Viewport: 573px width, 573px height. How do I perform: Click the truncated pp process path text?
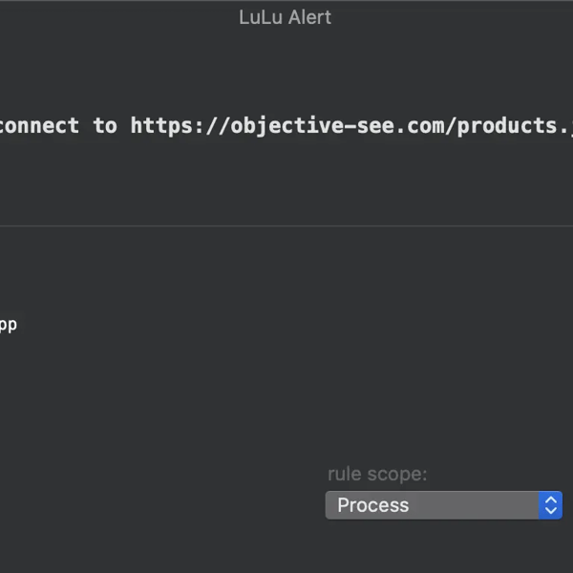tap(8, 325)
